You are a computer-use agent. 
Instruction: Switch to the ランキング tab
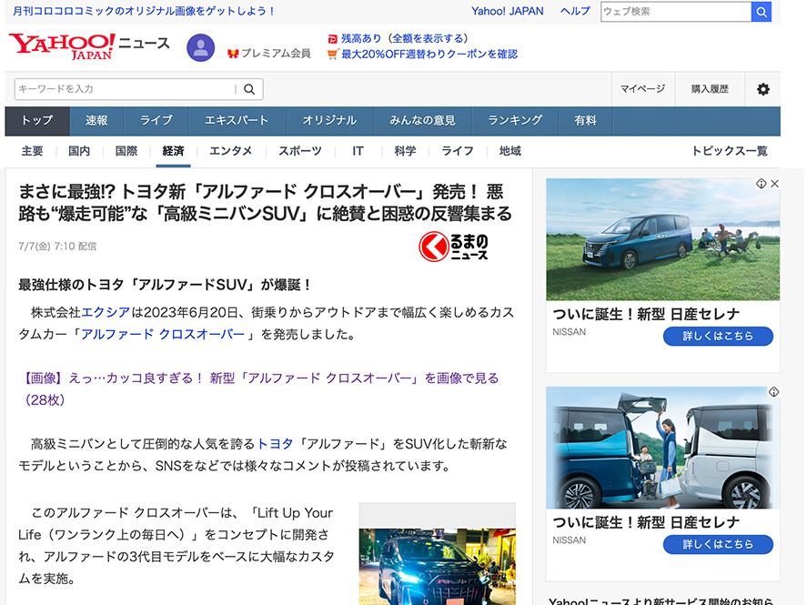(x=515, y=121)
